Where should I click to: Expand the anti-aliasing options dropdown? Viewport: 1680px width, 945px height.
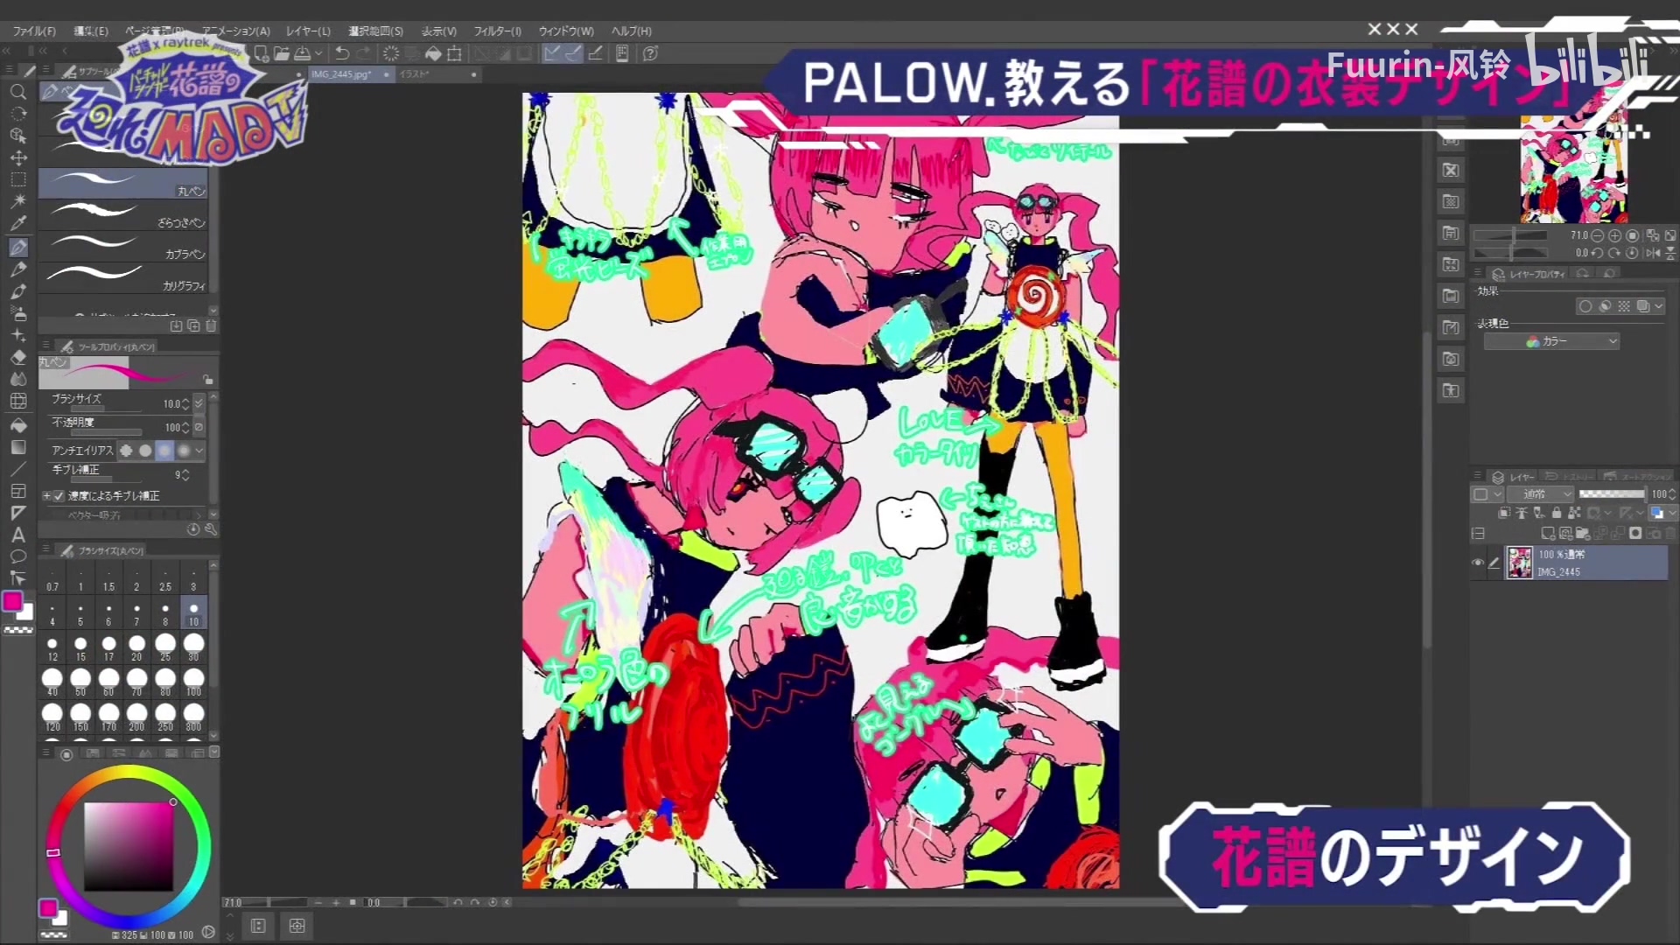(x=199, y=451)
